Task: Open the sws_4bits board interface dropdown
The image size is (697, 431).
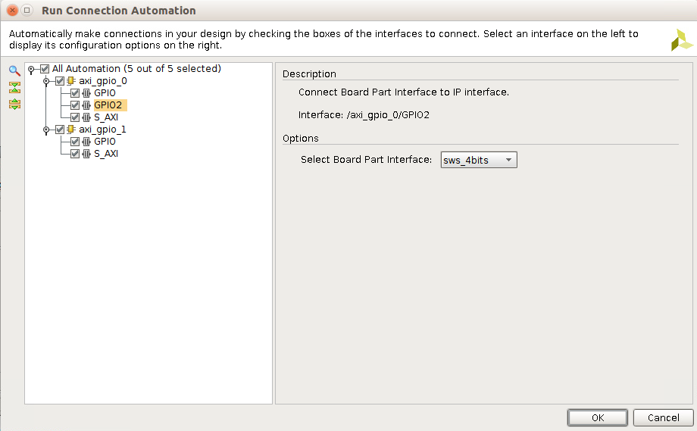Action: click(x=479, y=160)
